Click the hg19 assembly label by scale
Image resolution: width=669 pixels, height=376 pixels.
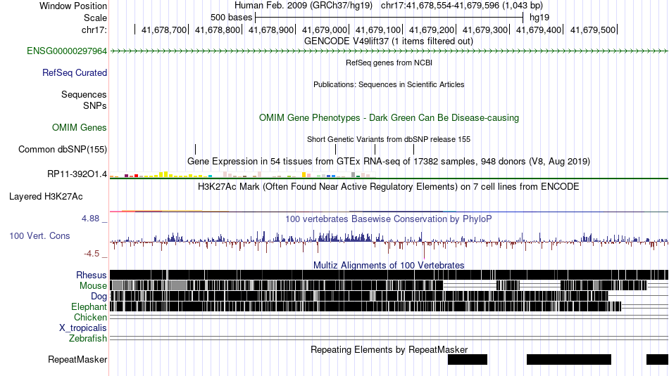(x=539, y=18)
